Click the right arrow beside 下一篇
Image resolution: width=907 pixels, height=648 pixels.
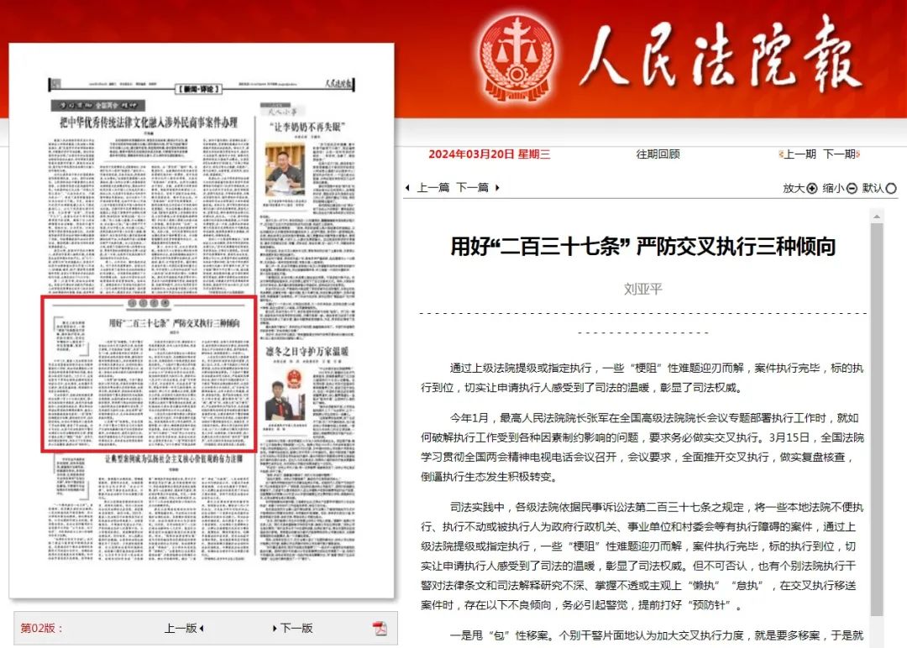(x=497, y=188)
